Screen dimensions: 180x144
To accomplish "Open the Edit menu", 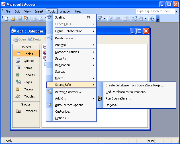I will pos(17,11).
